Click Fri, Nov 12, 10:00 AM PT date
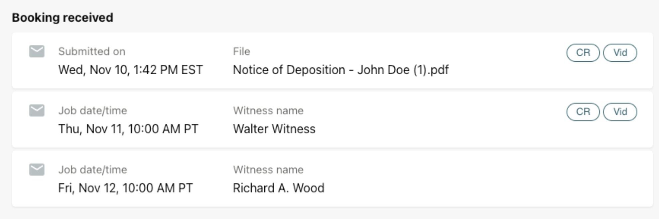This screenshot has height=219, width=659. point(125,188)
